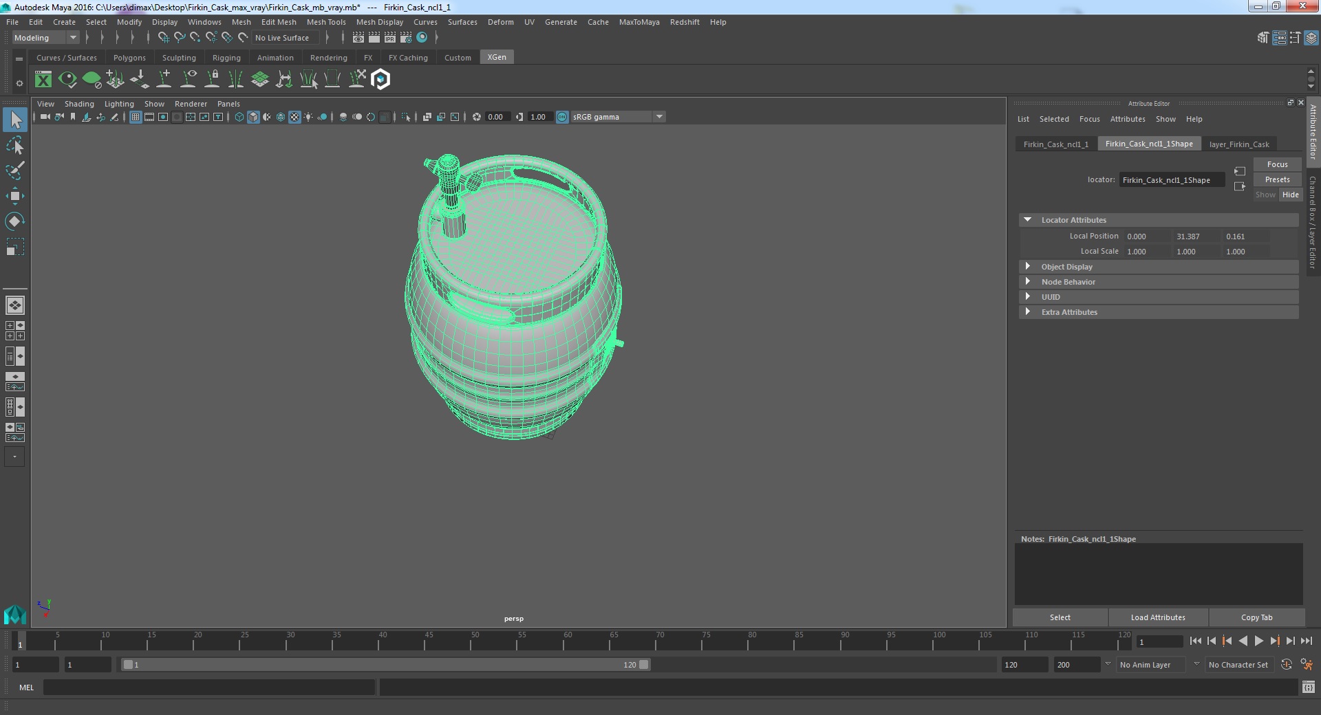Open animation preferences running man icon
The width and height of the screenshot is (1321, 715).
[x=1307, y=665]
